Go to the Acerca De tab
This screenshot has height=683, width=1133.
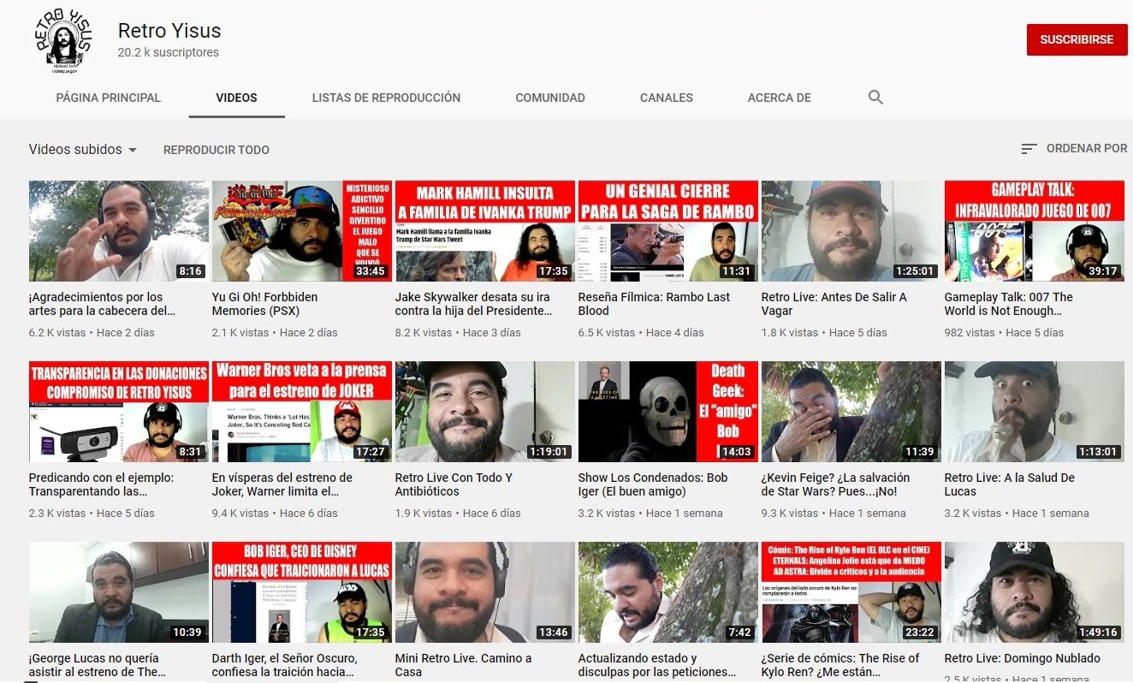779,98
